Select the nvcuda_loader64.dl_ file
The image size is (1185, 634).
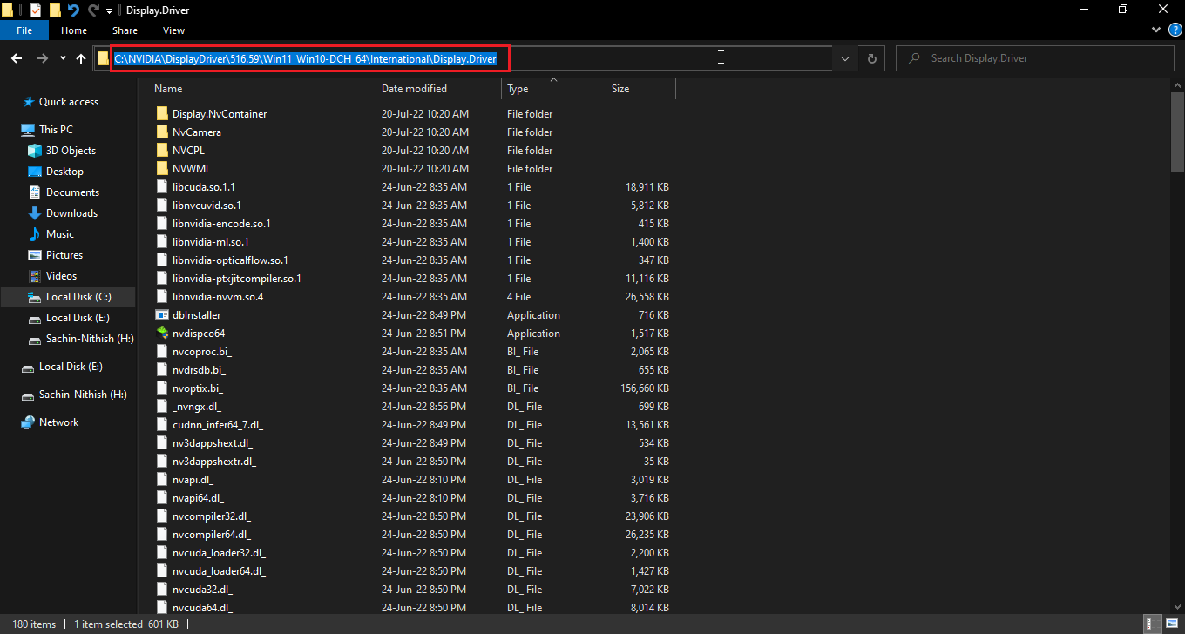[x=219, y=571]
